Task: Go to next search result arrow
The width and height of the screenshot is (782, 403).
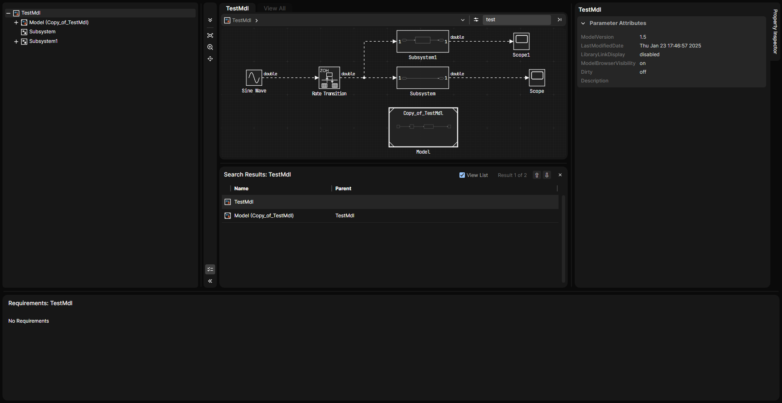Action: pos(547,175)
